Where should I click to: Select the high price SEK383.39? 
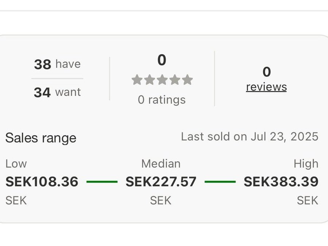(x=281, y=181)
